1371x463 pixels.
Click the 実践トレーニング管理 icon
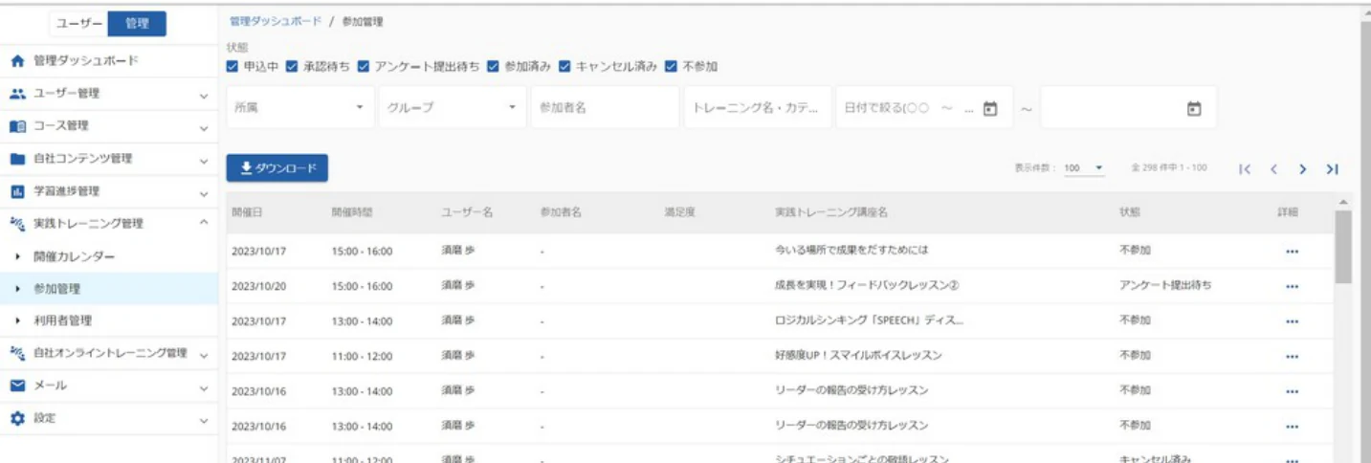coord(17,224)
